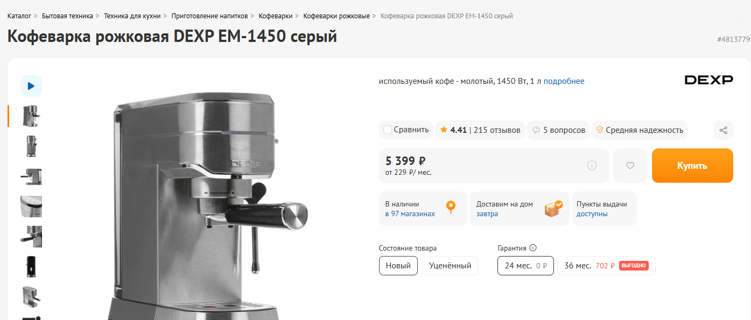751x320 pixels.
Task: Click the home delivery box icon
Action: tap(553, 208)
